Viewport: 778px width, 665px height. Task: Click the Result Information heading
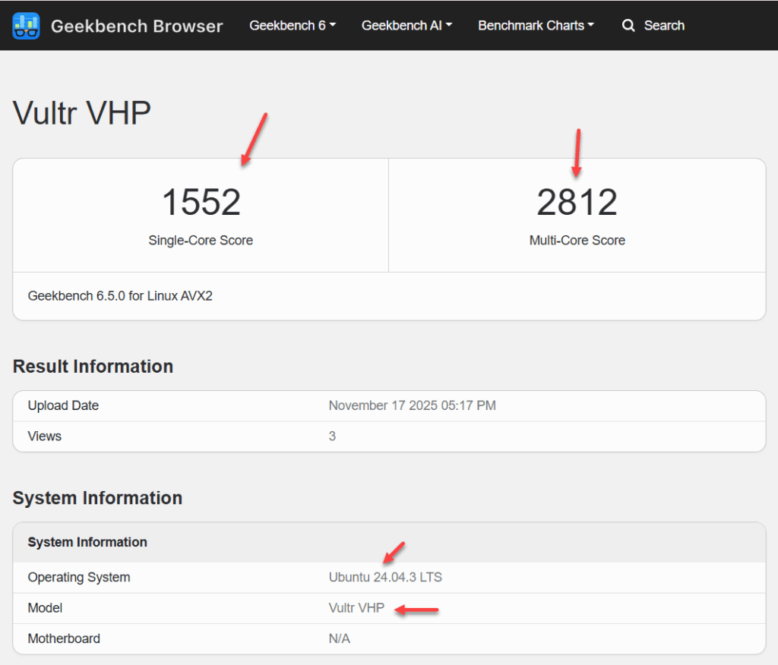(x=93, y=366)
